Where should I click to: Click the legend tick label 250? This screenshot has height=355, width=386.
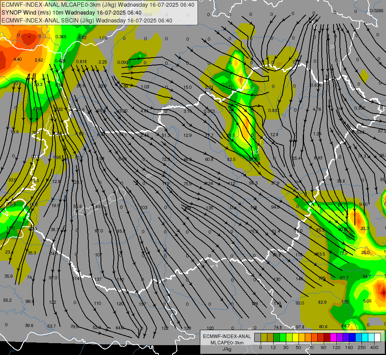362,348
